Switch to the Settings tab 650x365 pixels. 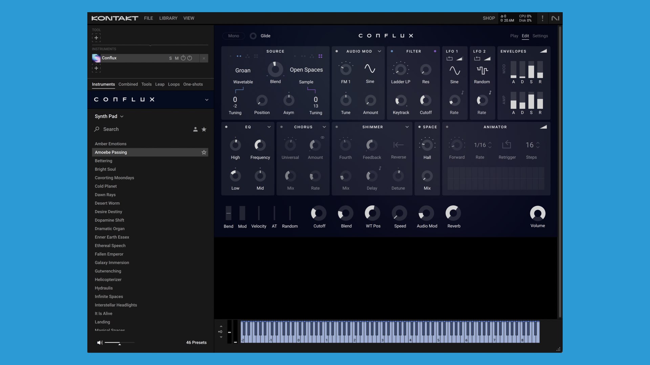[540, 36]
